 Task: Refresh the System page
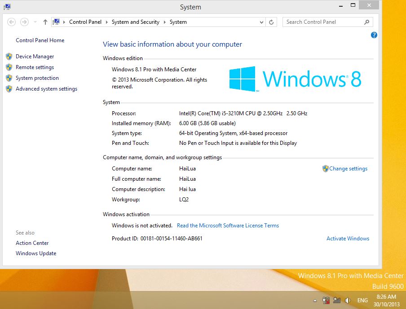(271, 22)
